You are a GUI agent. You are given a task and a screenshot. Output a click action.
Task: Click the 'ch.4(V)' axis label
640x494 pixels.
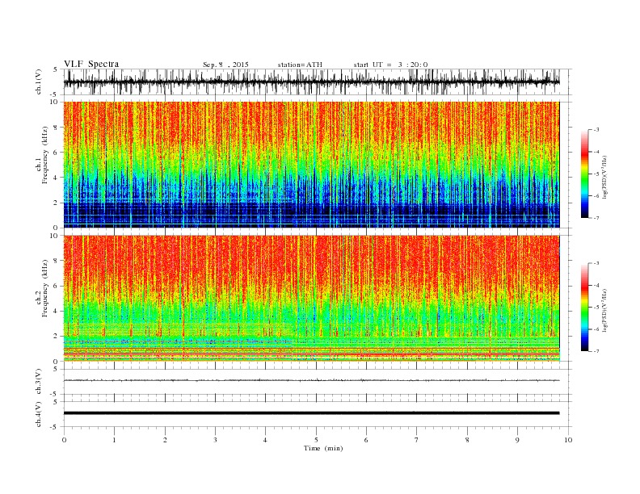39,414
